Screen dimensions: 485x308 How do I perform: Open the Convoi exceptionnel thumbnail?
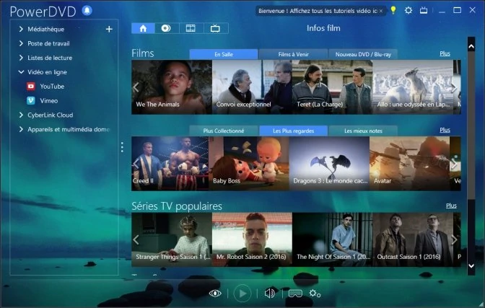pyautogui.click(x=252, y=87)
